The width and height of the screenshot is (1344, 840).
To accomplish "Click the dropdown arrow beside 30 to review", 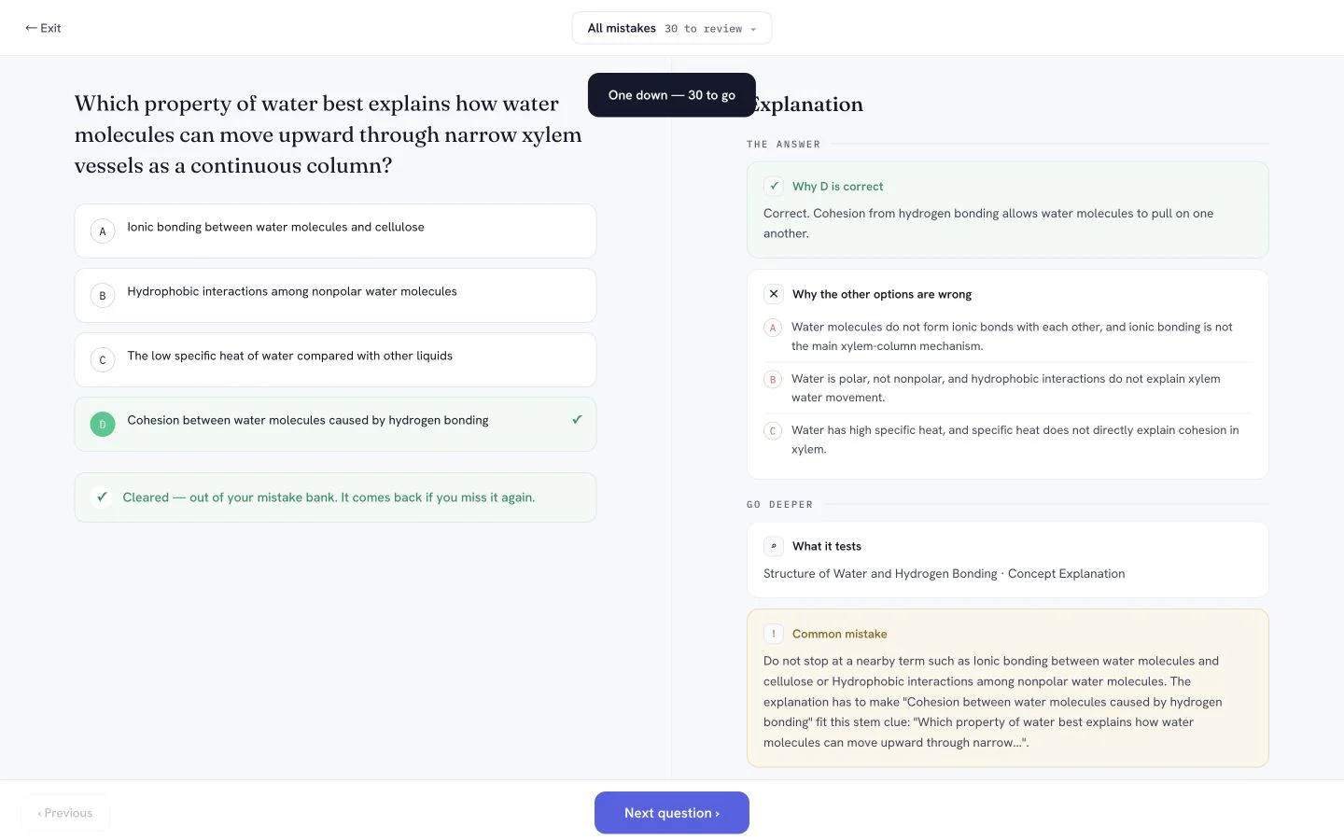I will point(753,29).
